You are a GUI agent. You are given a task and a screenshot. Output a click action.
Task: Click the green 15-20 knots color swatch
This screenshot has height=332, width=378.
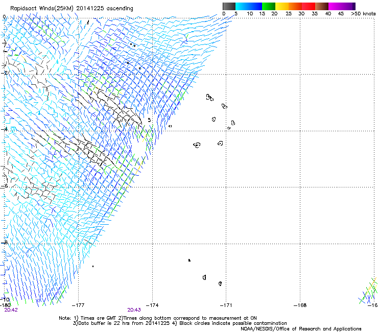click(269, 6)
